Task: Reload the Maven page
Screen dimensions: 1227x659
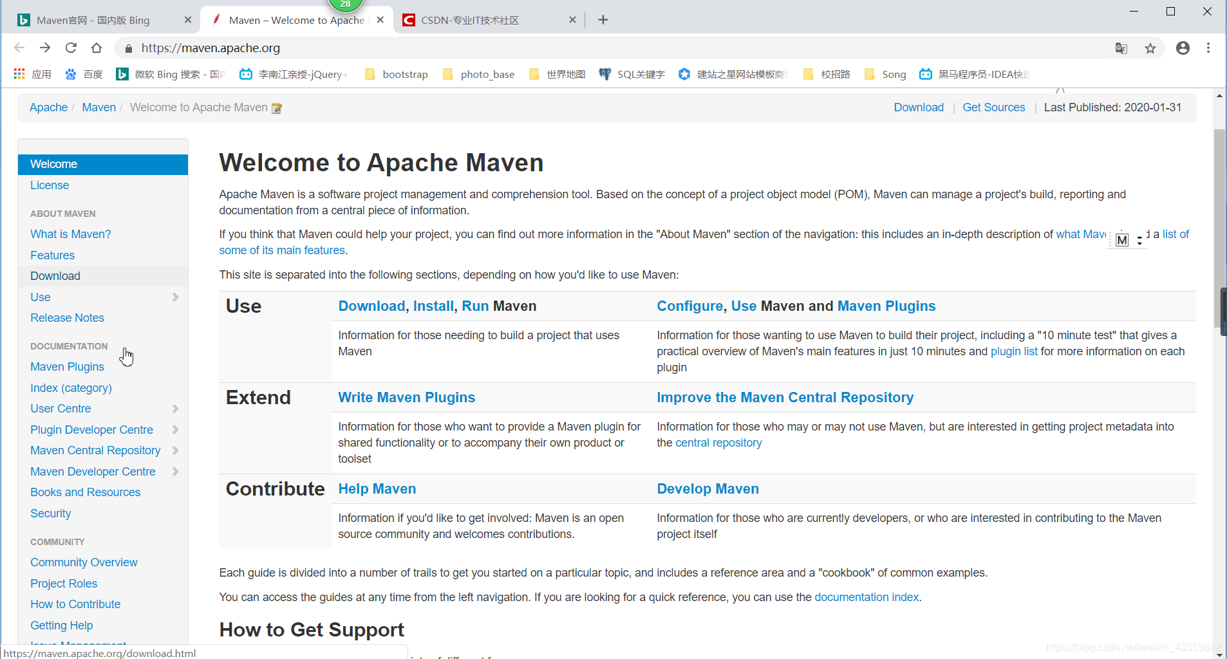Action: 71,48
